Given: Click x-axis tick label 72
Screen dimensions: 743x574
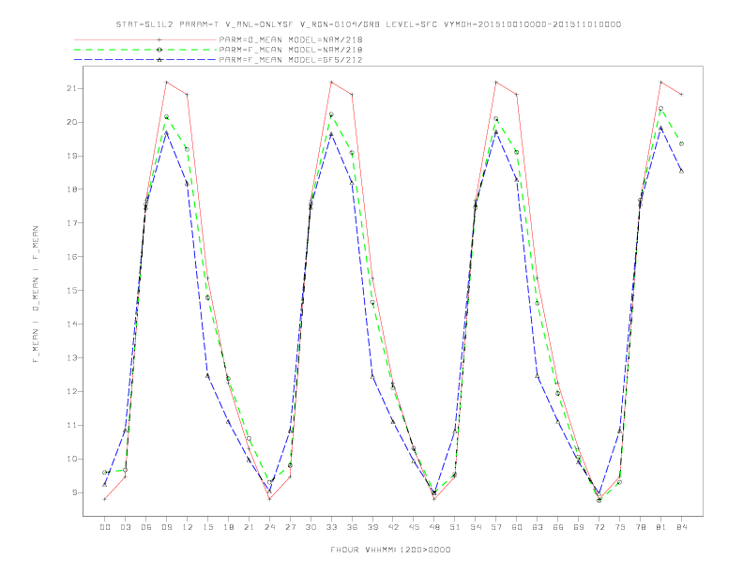Looking at the screenshot, I should pyautogui.click(x=599, y=527).
